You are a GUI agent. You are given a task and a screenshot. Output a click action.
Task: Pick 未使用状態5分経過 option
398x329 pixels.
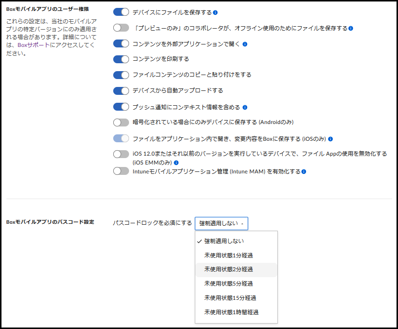pos(236,284)
